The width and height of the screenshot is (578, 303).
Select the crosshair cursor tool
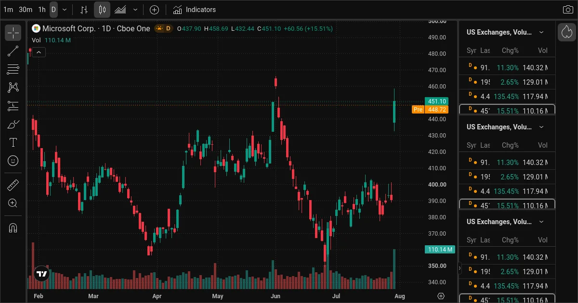[13, 33]
